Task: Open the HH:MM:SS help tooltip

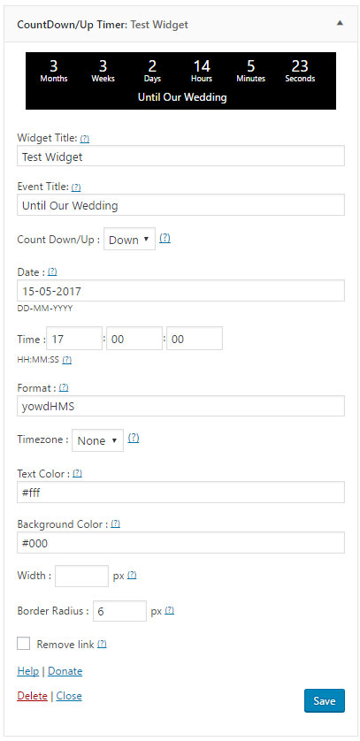Action: (x=67, y=360)
